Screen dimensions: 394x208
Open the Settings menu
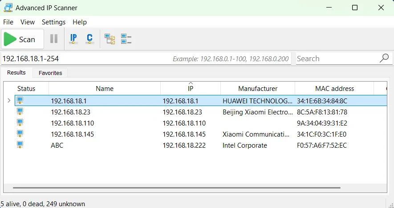coord(53,22)
